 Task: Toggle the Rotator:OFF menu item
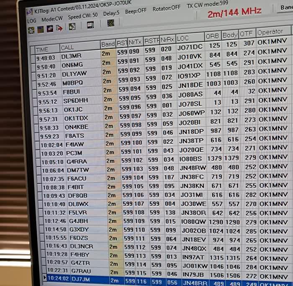[167, 8]
